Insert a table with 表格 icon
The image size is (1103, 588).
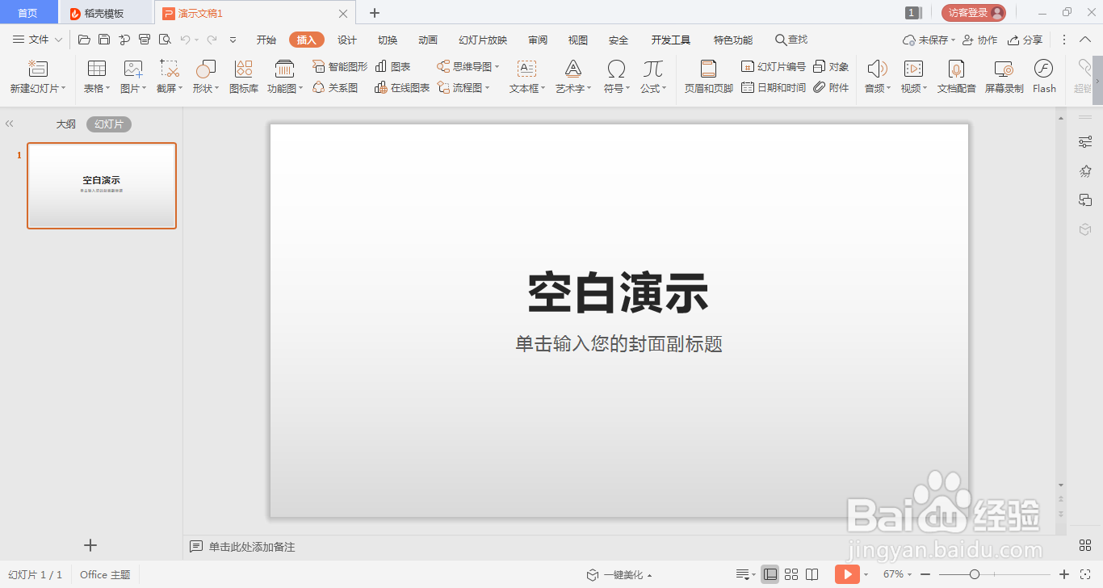[97, 69]
